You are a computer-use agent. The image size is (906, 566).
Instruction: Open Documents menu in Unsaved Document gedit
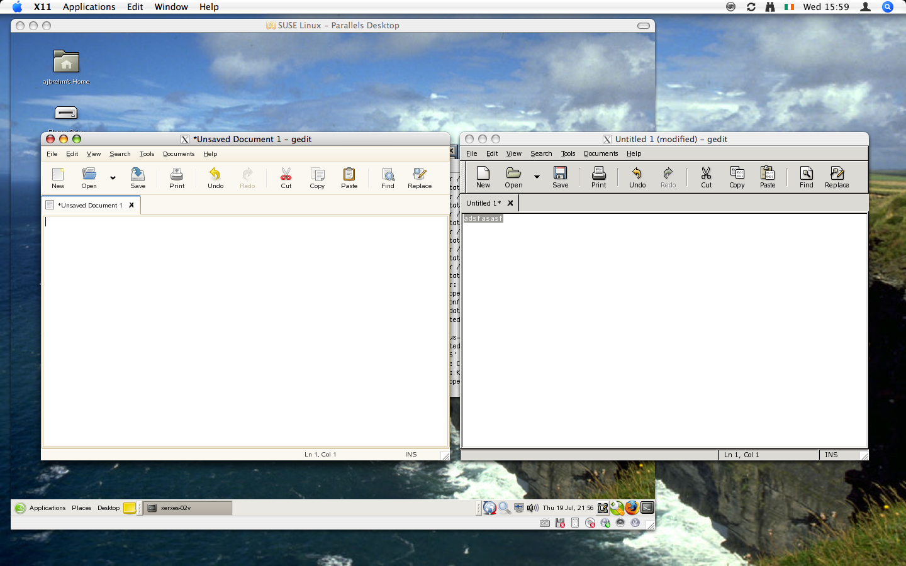(x=179, y=154)
